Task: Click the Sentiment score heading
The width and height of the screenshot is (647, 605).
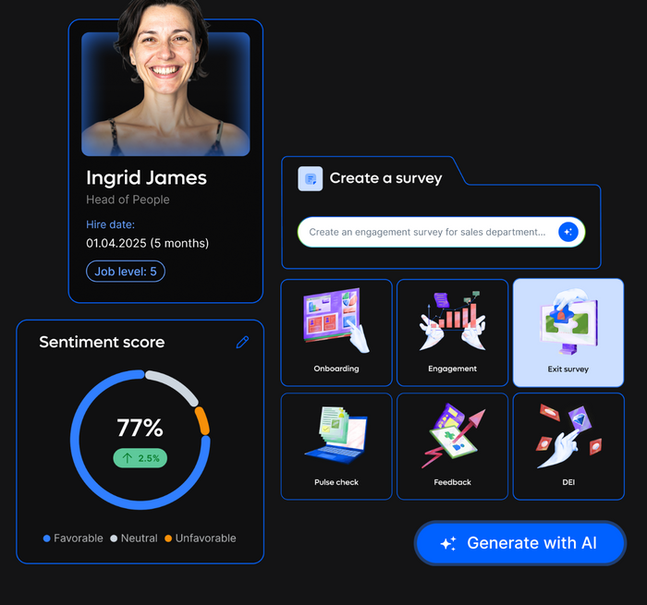Action: pos(102,342)
